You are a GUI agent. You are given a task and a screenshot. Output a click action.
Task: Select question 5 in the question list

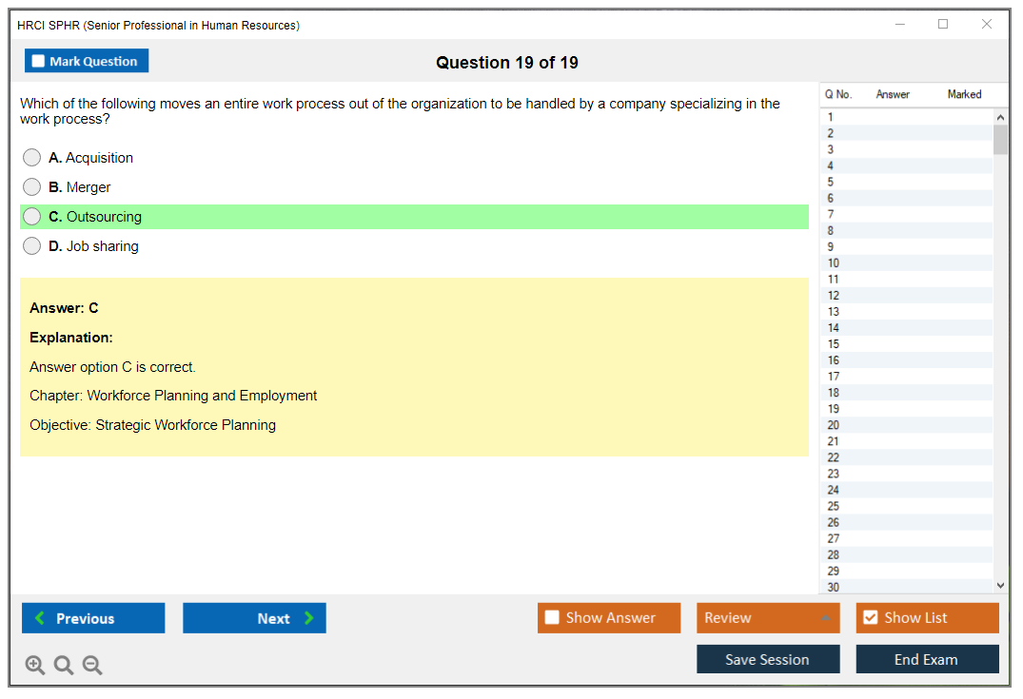tap(831, 182)
